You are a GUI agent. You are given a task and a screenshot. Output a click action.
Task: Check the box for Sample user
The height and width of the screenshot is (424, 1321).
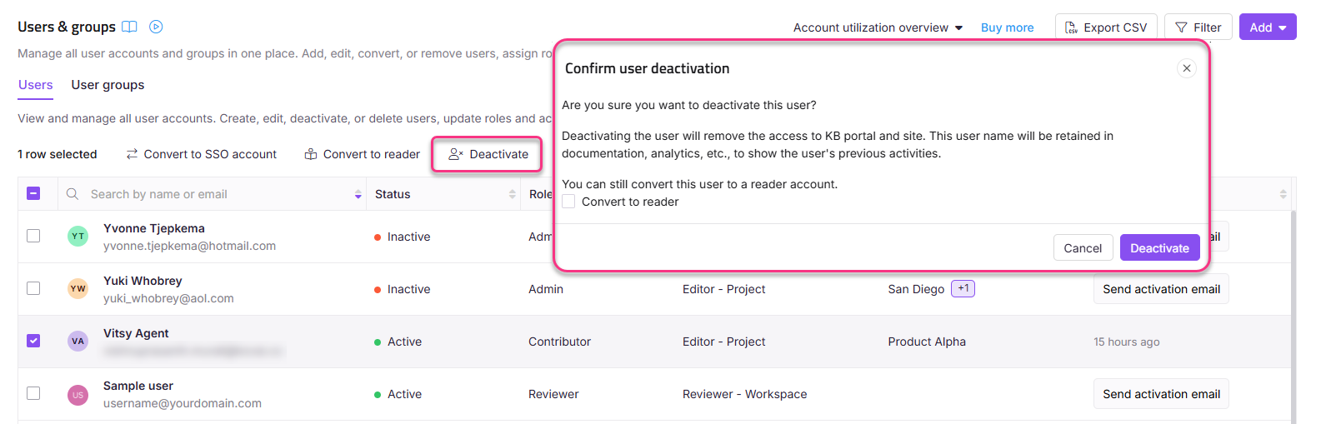pos(33,393)
